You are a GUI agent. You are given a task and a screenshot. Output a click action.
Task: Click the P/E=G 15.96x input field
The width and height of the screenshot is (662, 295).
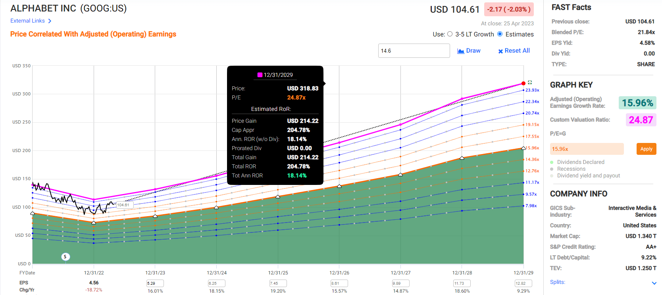[x=587, y=149]
